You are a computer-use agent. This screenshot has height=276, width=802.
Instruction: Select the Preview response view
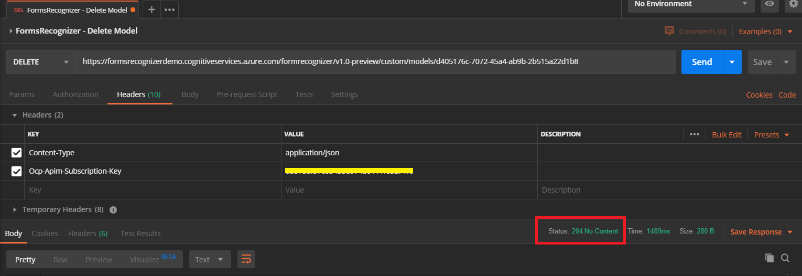[x=99, y=260]
